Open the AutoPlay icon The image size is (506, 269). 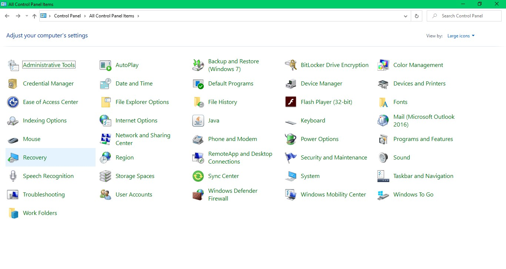[x=106, y=65]
